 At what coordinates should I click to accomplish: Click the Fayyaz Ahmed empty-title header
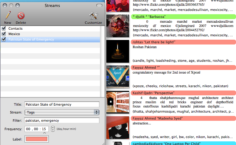pyautogui.click(x=184, y=68)
